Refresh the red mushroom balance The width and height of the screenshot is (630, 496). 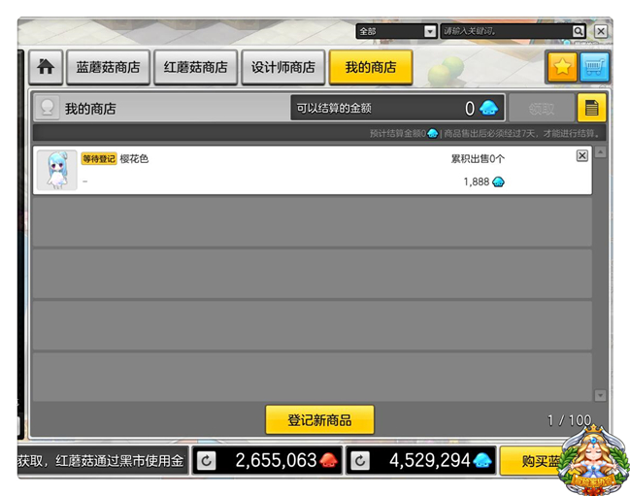pos(206,460)
